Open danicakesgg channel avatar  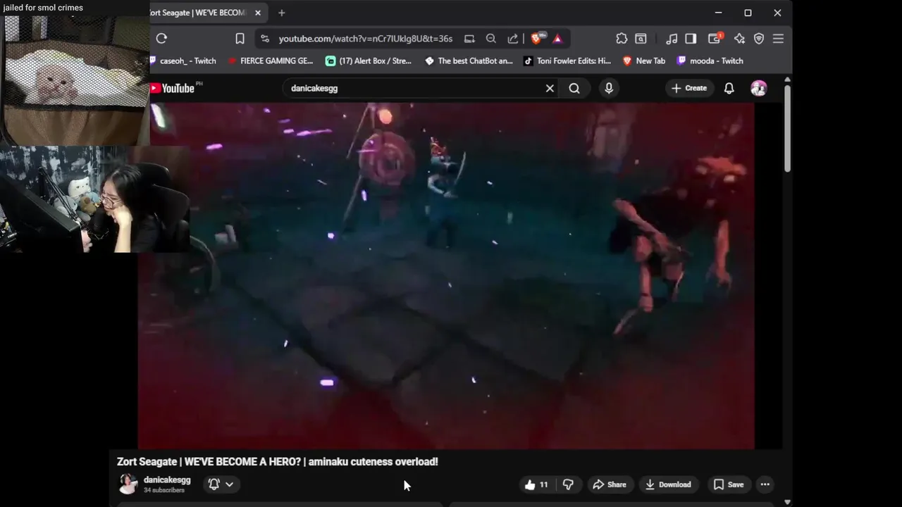click(128, 484)
